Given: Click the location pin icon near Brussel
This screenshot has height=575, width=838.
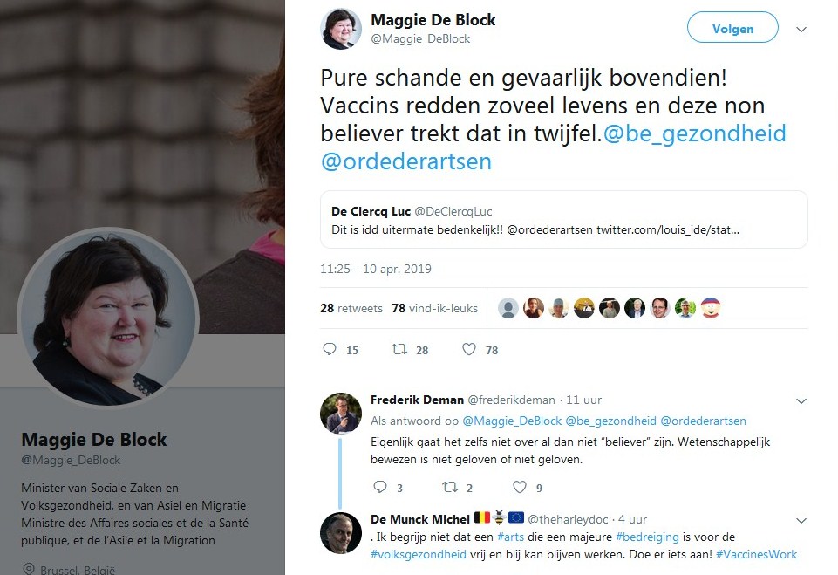Looking at the screenshot, I should (29, 569).
